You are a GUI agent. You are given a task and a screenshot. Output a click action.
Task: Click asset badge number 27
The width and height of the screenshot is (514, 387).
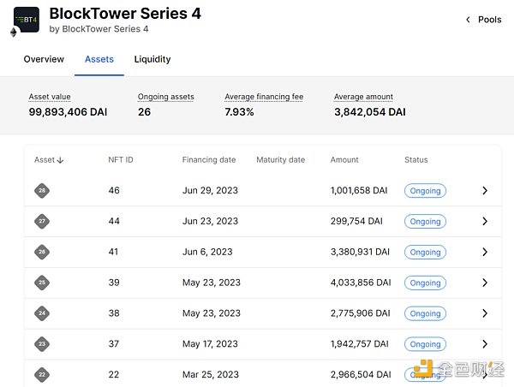tap(42, 221)
